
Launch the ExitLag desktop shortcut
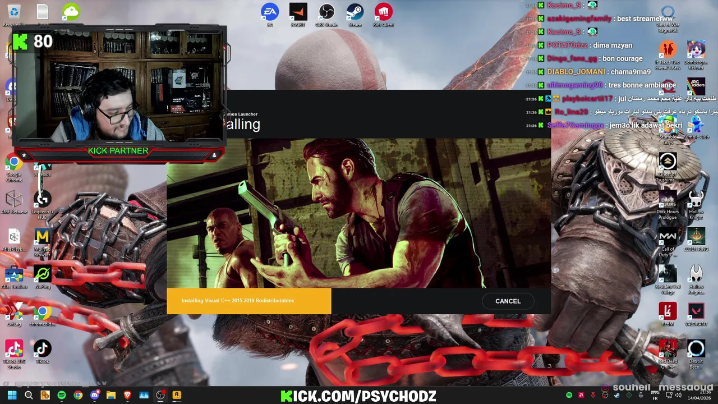[x=14, y=314]
